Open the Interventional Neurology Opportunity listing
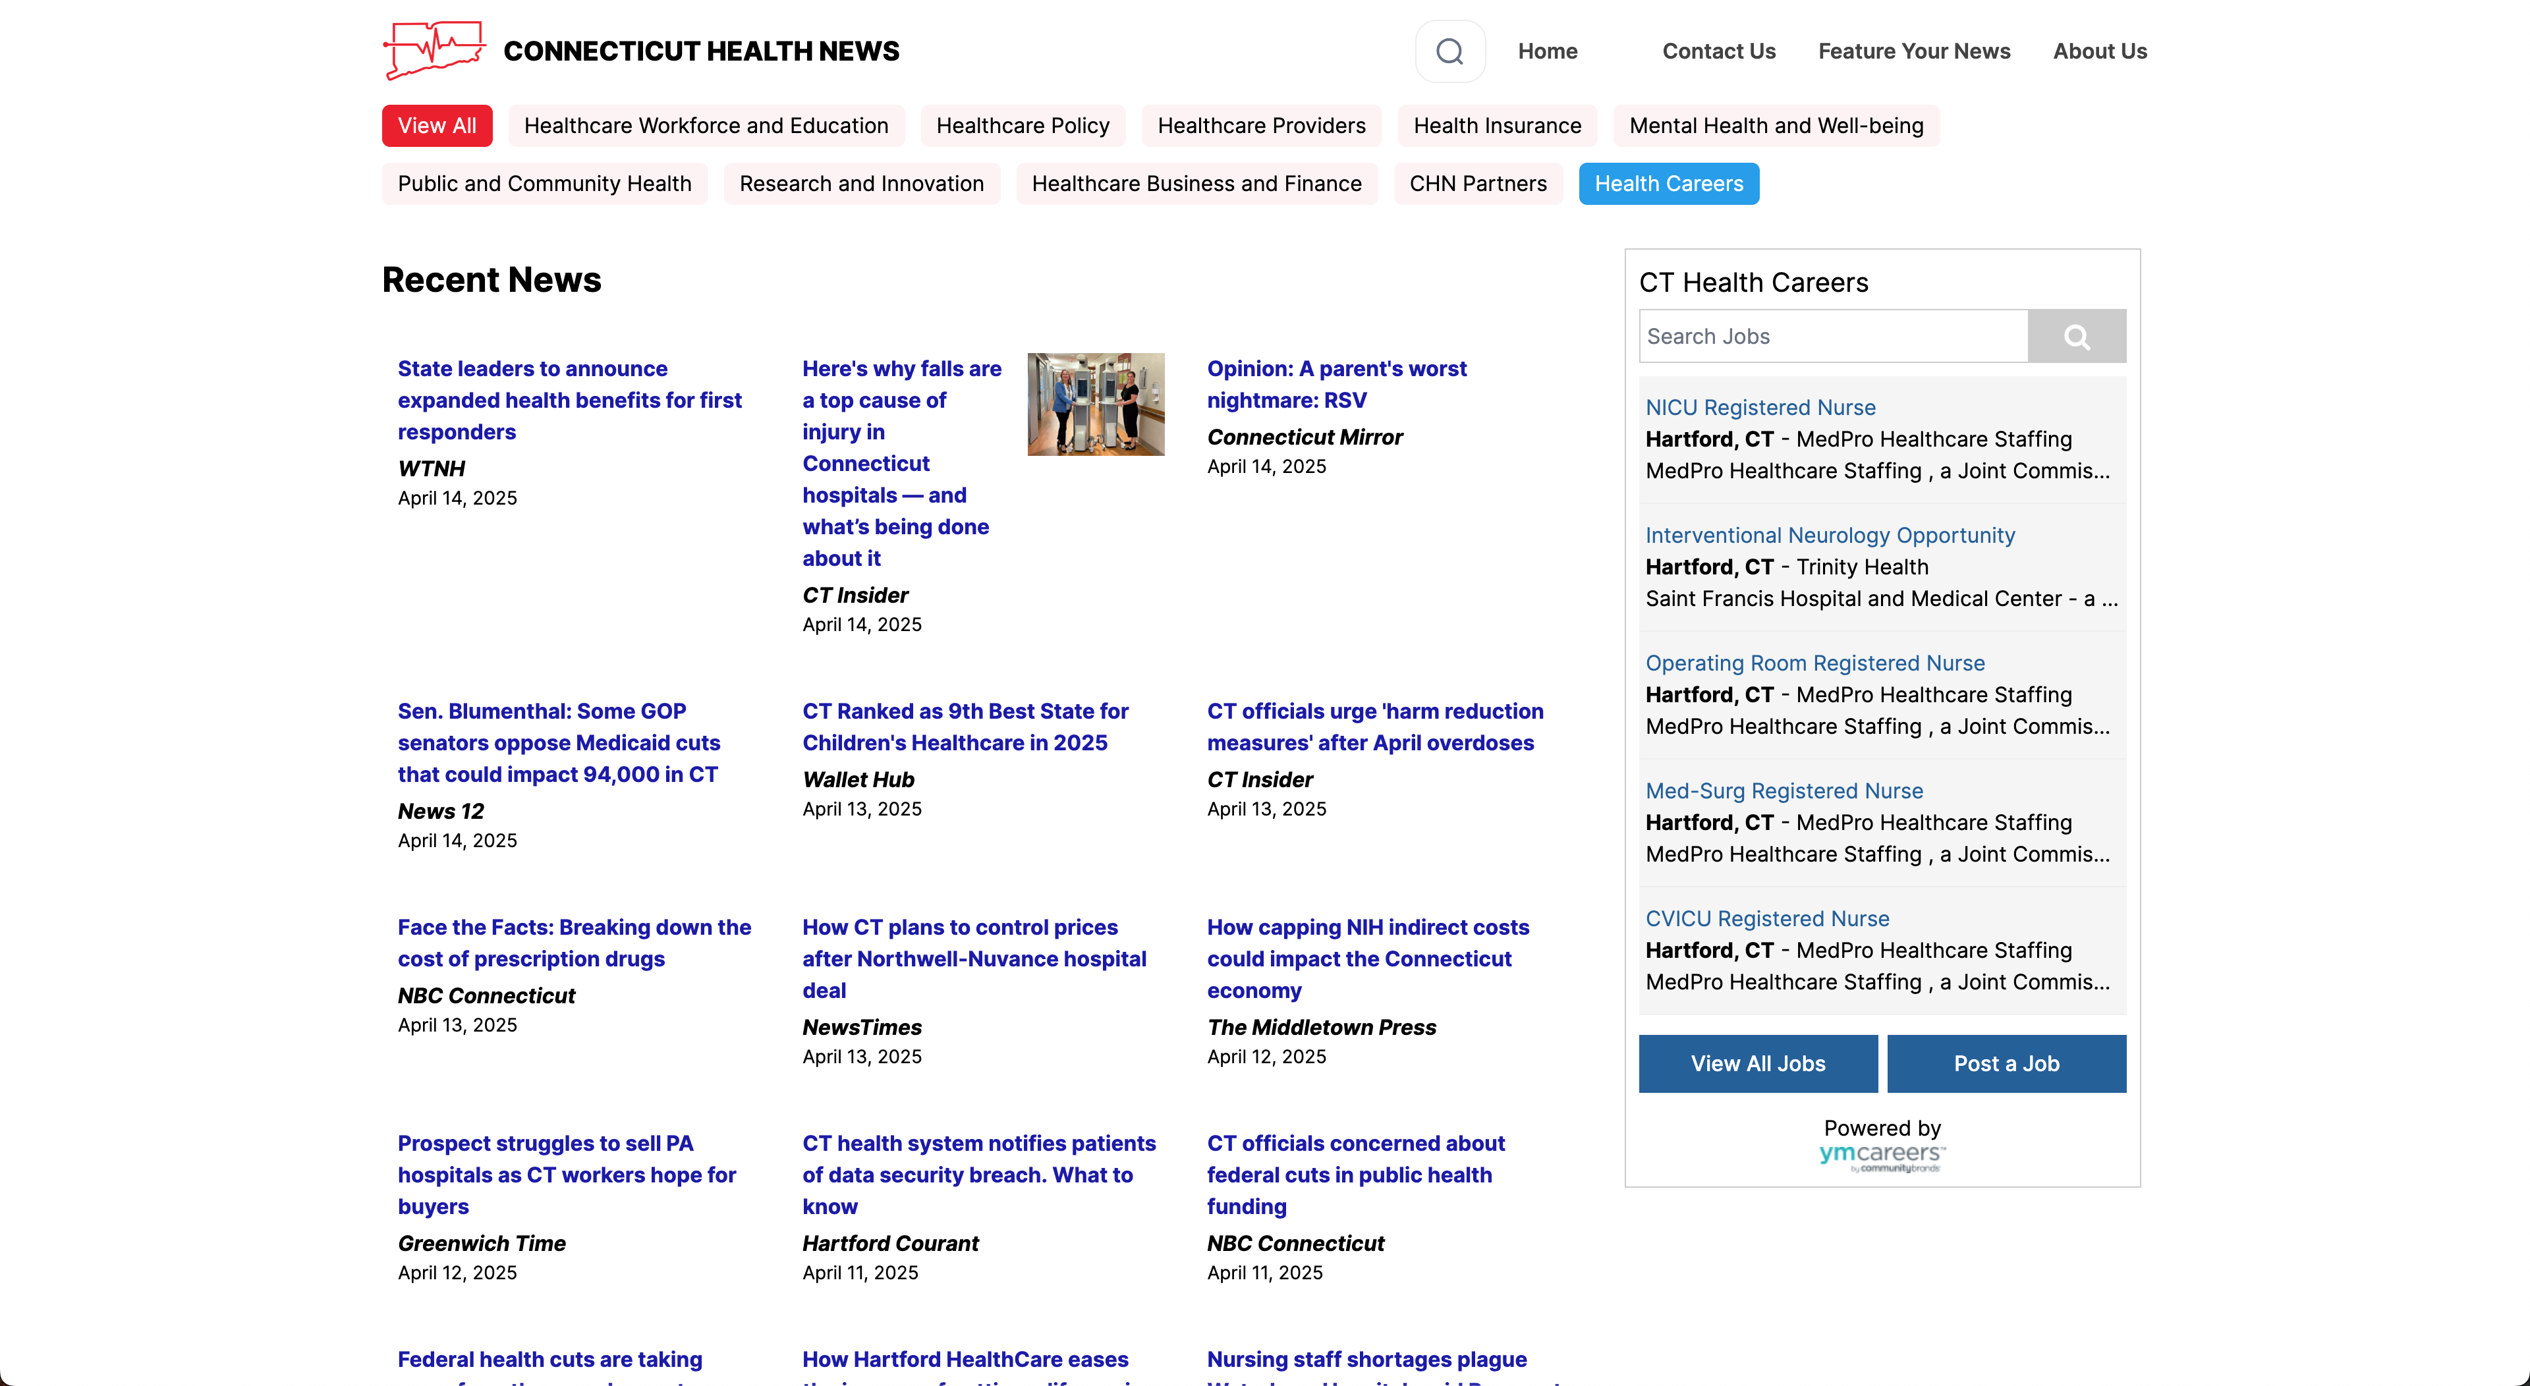This screenshot has height=1386, width=2530. point(1830,536)
